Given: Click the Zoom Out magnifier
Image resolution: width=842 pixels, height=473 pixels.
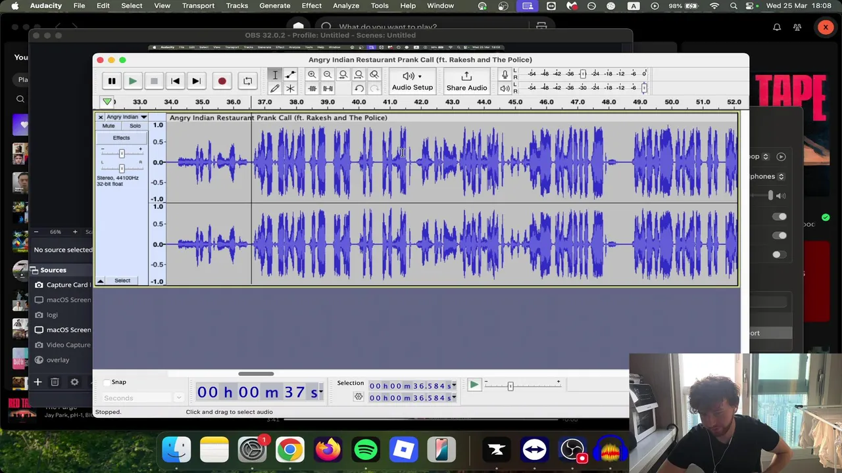Looking at the screenshot, I should coord(328,74).
